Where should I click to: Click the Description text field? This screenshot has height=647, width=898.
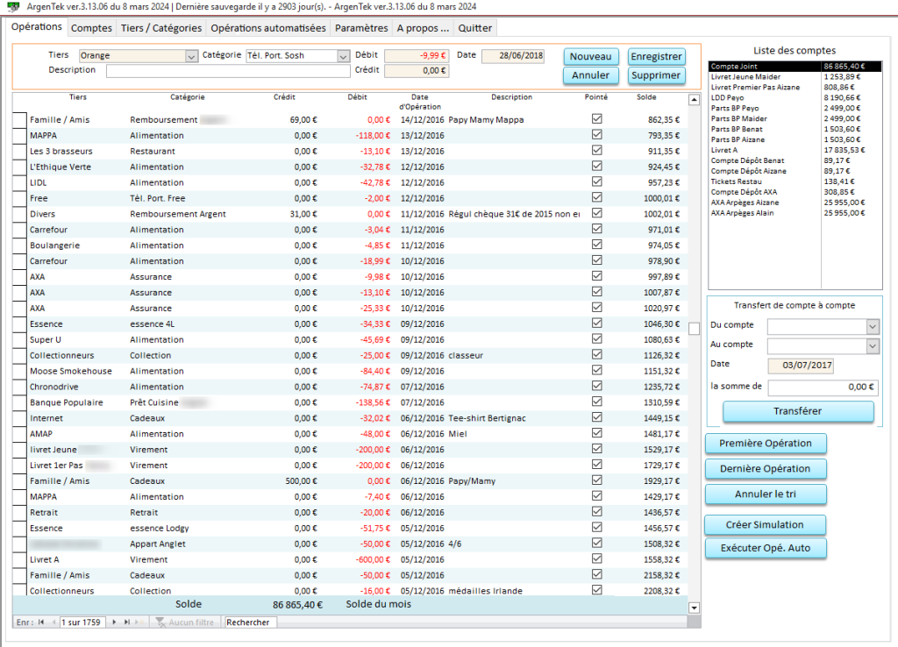pyautogui.click(x=228, y=71)
